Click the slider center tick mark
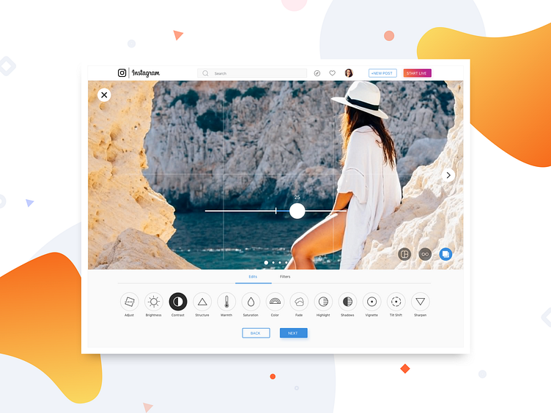The width and height of the screenshot is (551, 413). [x=275, y=211]
